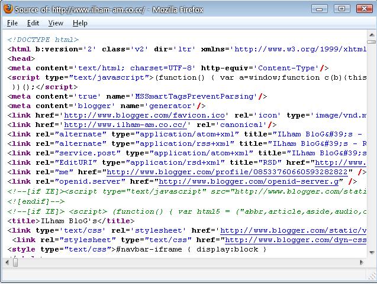Click the 'MSSmartTagsPreventParsing' text
Image resolution: width=377 pixels, height=284 pixels.
(x=194, y=96)
